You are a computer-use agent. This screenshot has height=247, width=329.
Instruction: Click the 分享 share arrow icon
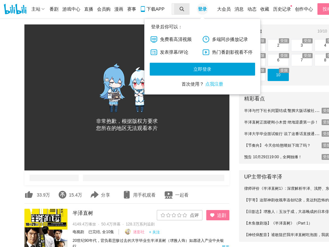(x=94, y=195)
